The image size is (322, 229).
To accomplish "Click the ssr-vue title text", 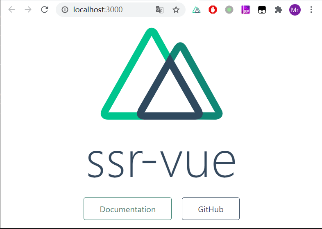I will [162, 163].
